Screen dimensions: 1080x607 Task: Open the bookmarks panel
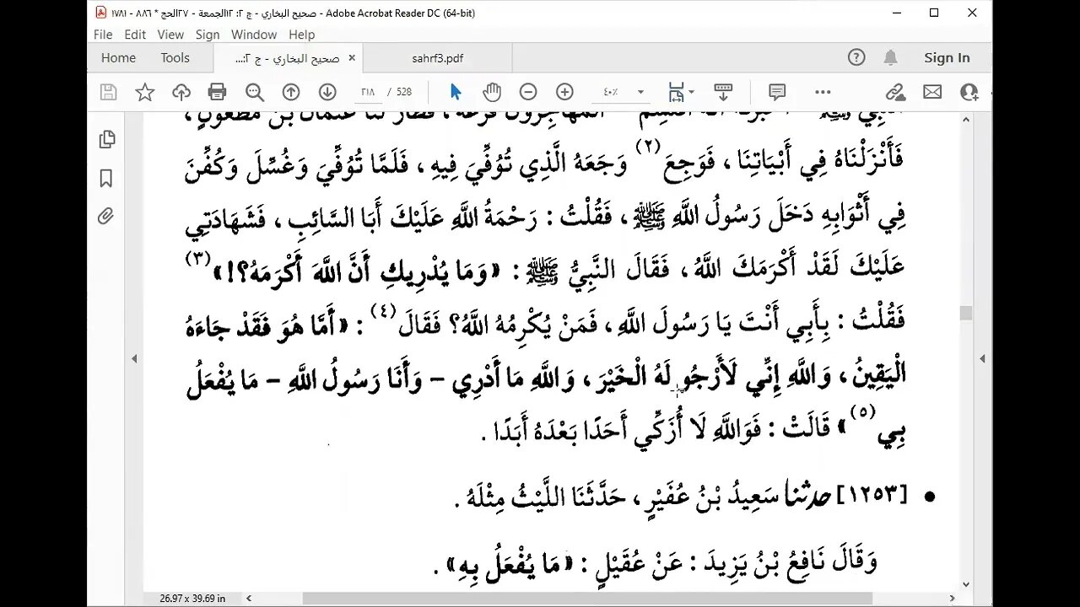tap(106, 178)
